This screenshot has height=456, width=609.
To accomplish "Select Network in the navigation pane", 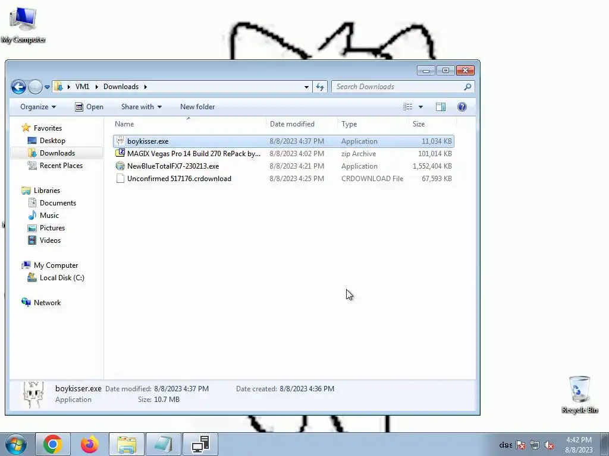I will [x=41, y=302].
